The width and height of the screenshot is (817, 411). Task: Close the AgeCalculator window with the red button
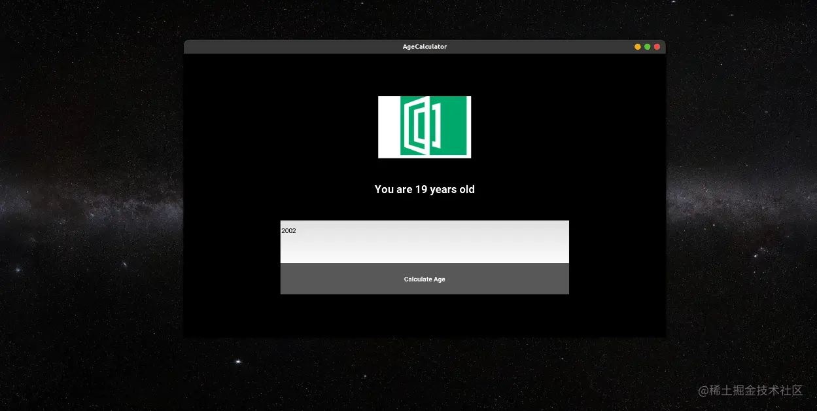[657, 46]
